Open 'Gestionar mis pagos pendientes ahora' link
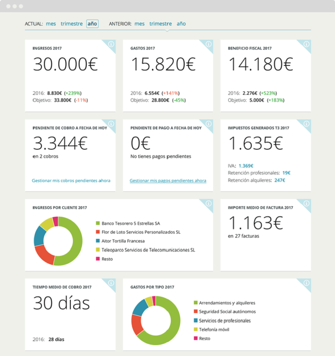The height and width of the screenshot is (356, 335). [x=168, y=180]
